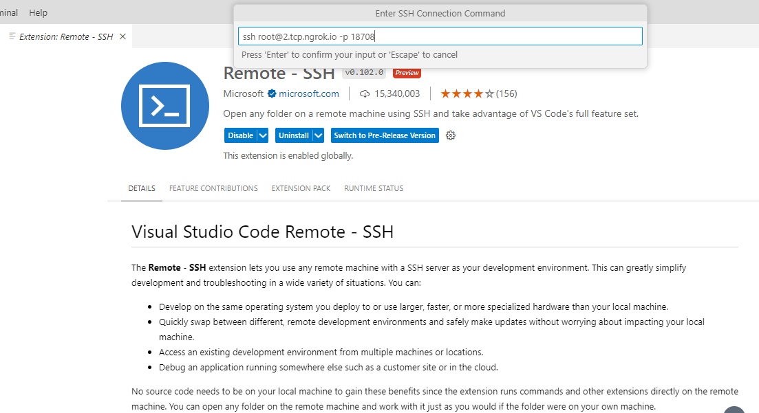
Task: Open the Terminal menu
Action: click(x=9, y=13)
